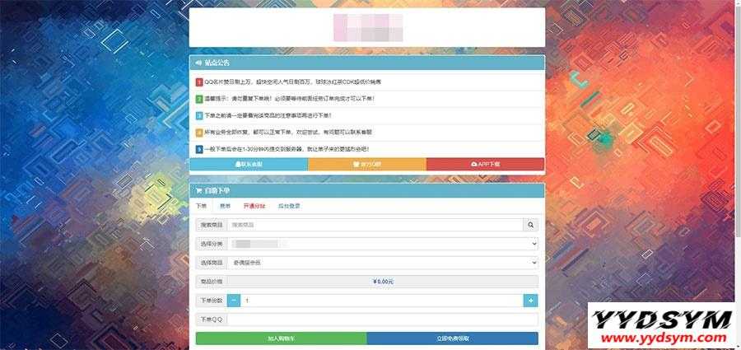Open the 查单 order query tab
The width and height of the screenshot is (741, 350).
click(225, 206)
